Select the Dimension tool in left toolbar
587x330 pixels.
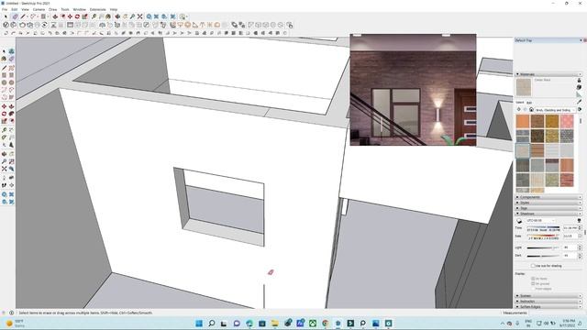point(12,130)
